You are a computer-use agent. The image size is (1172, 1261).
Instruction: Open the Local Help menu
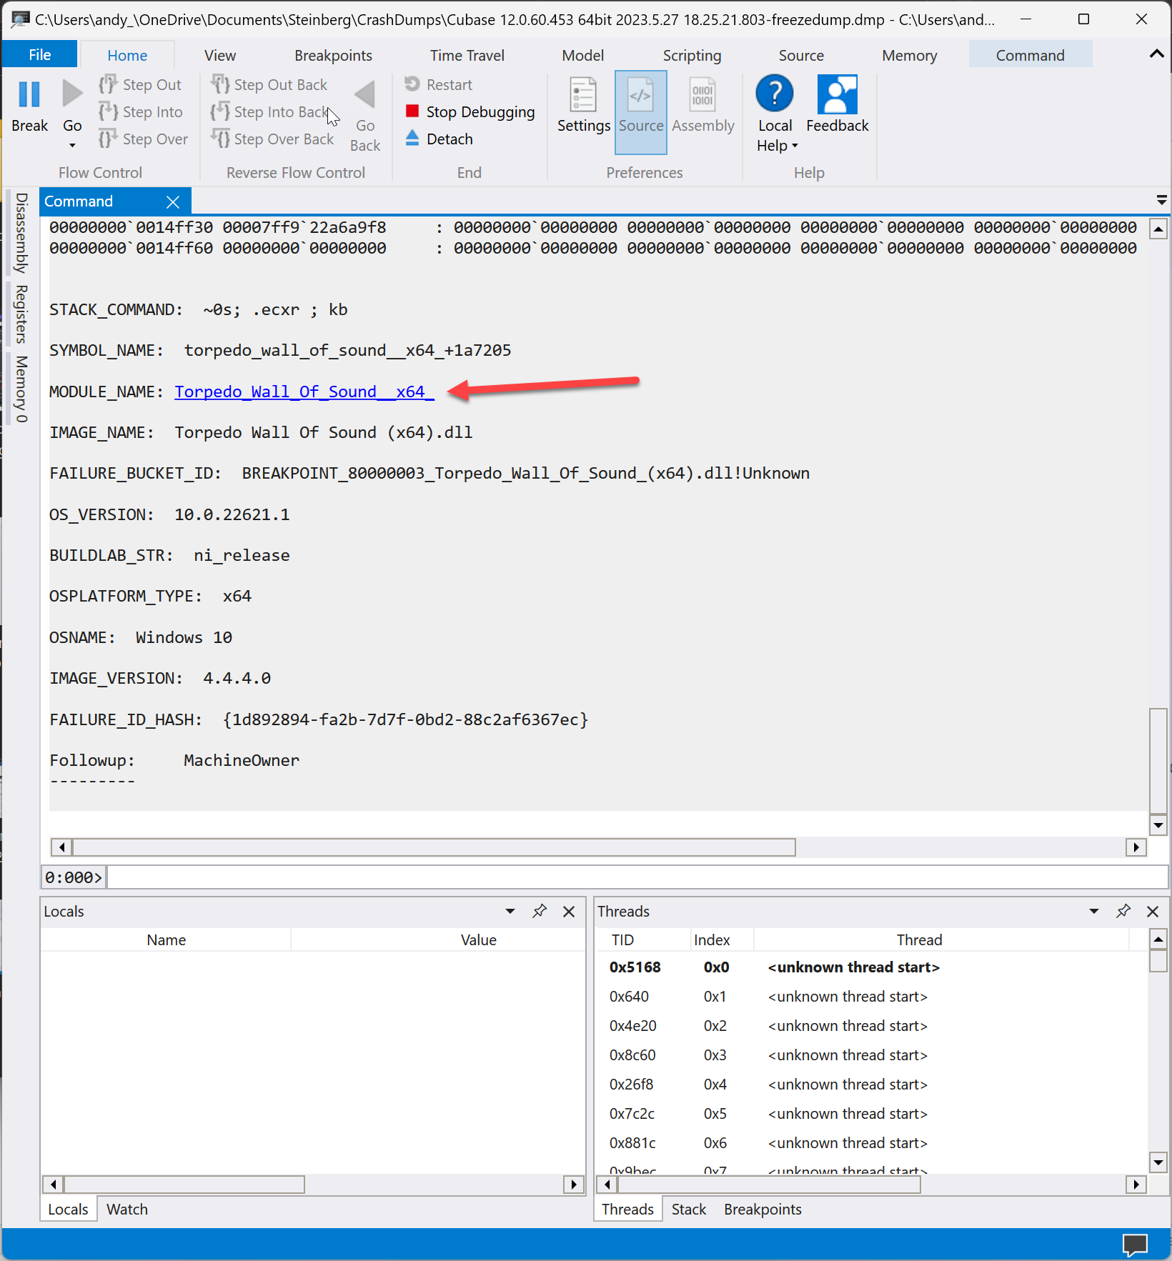point(775,114)
